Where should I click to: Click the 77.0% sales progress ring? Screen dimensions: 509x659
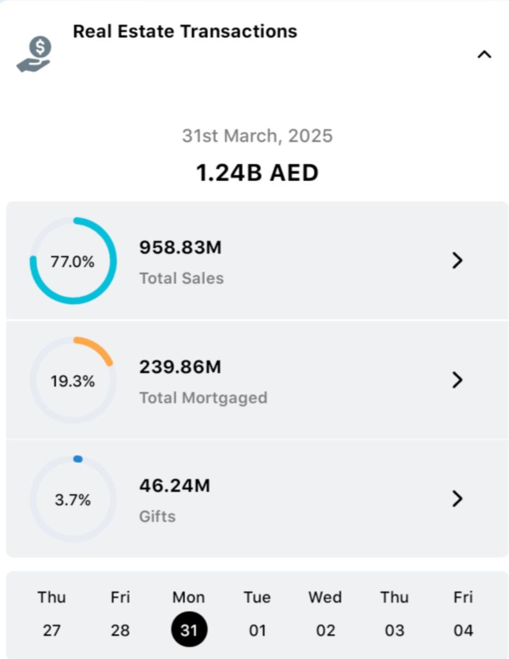[73, 261]
